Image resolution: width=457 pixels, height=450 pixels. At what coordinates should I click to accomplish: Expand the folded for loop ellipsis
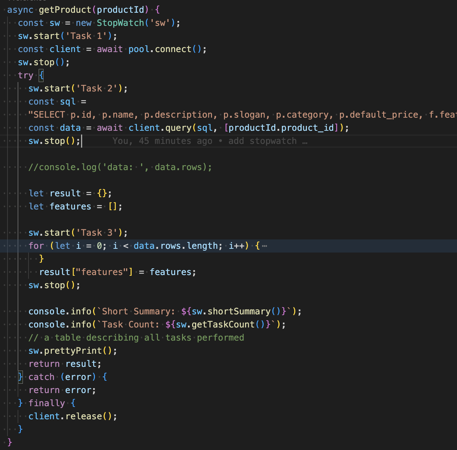tap(265, 246)
